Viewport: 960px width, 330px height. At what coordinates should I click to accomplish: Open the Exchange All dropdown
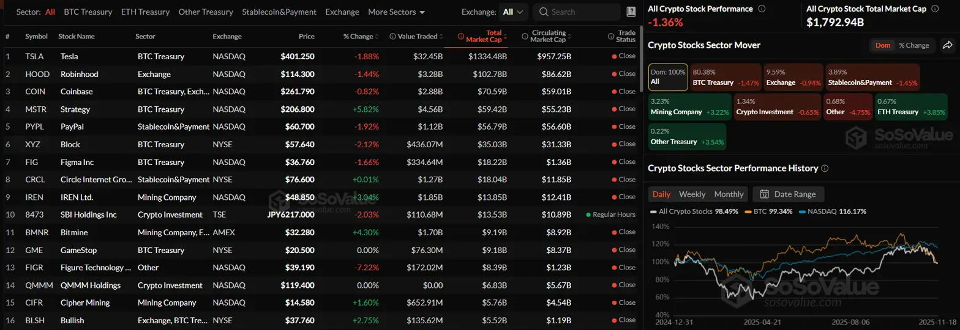[x=512, y=12]
